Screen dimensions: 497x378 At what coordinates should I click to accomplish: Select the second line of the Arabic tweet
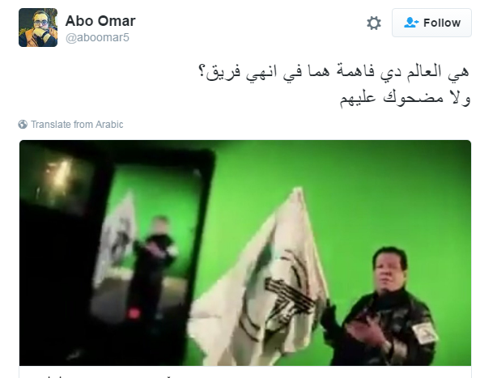click(405, 97)
